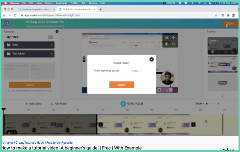Expand the chevron below the Scenes panel
This screenshot has width=240, height=152.
click(x=223, y=96)
